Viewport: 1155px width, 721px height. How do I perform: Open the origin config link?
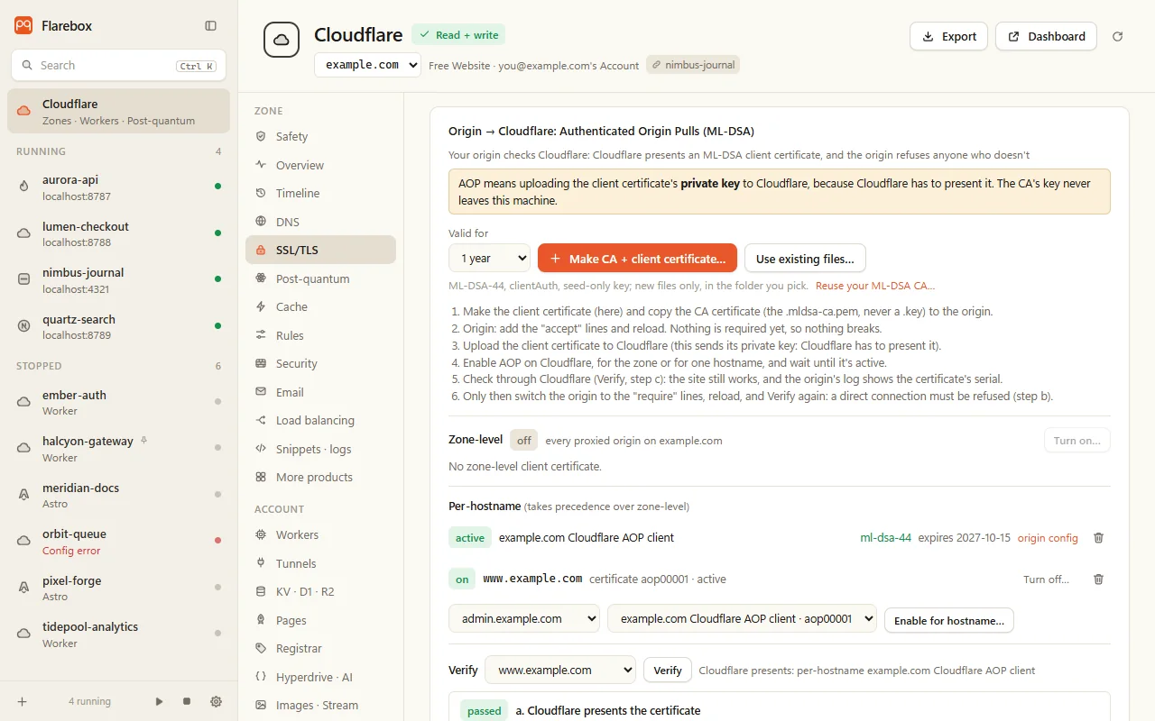coord(1048,538)
